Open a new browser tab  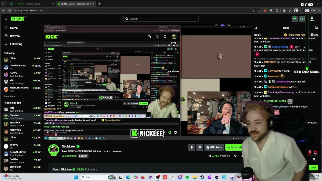click(x=100, y=4)
